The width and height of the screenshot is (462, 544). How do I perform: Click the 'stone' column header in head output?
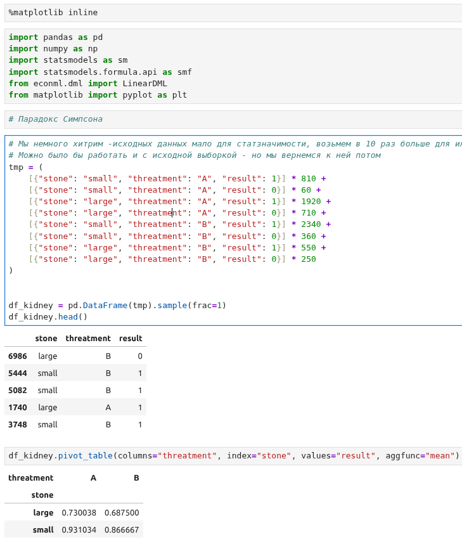pyautogui.click(x=46, y=339)
